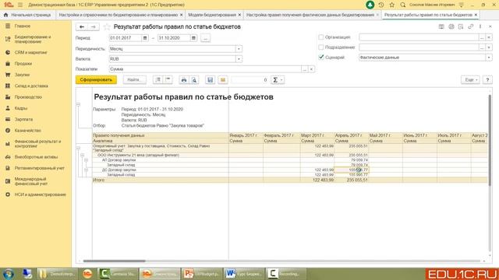The image size is (499, 280).
Task: Click the ellipsis button to choose period
Action: 206,38
